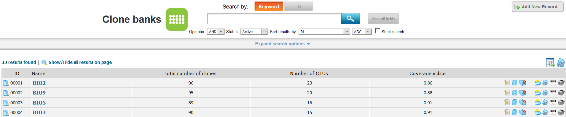Open the Sort results by Id dropdown
Viewport: 566px width, 117px height.
coord(324,32)
